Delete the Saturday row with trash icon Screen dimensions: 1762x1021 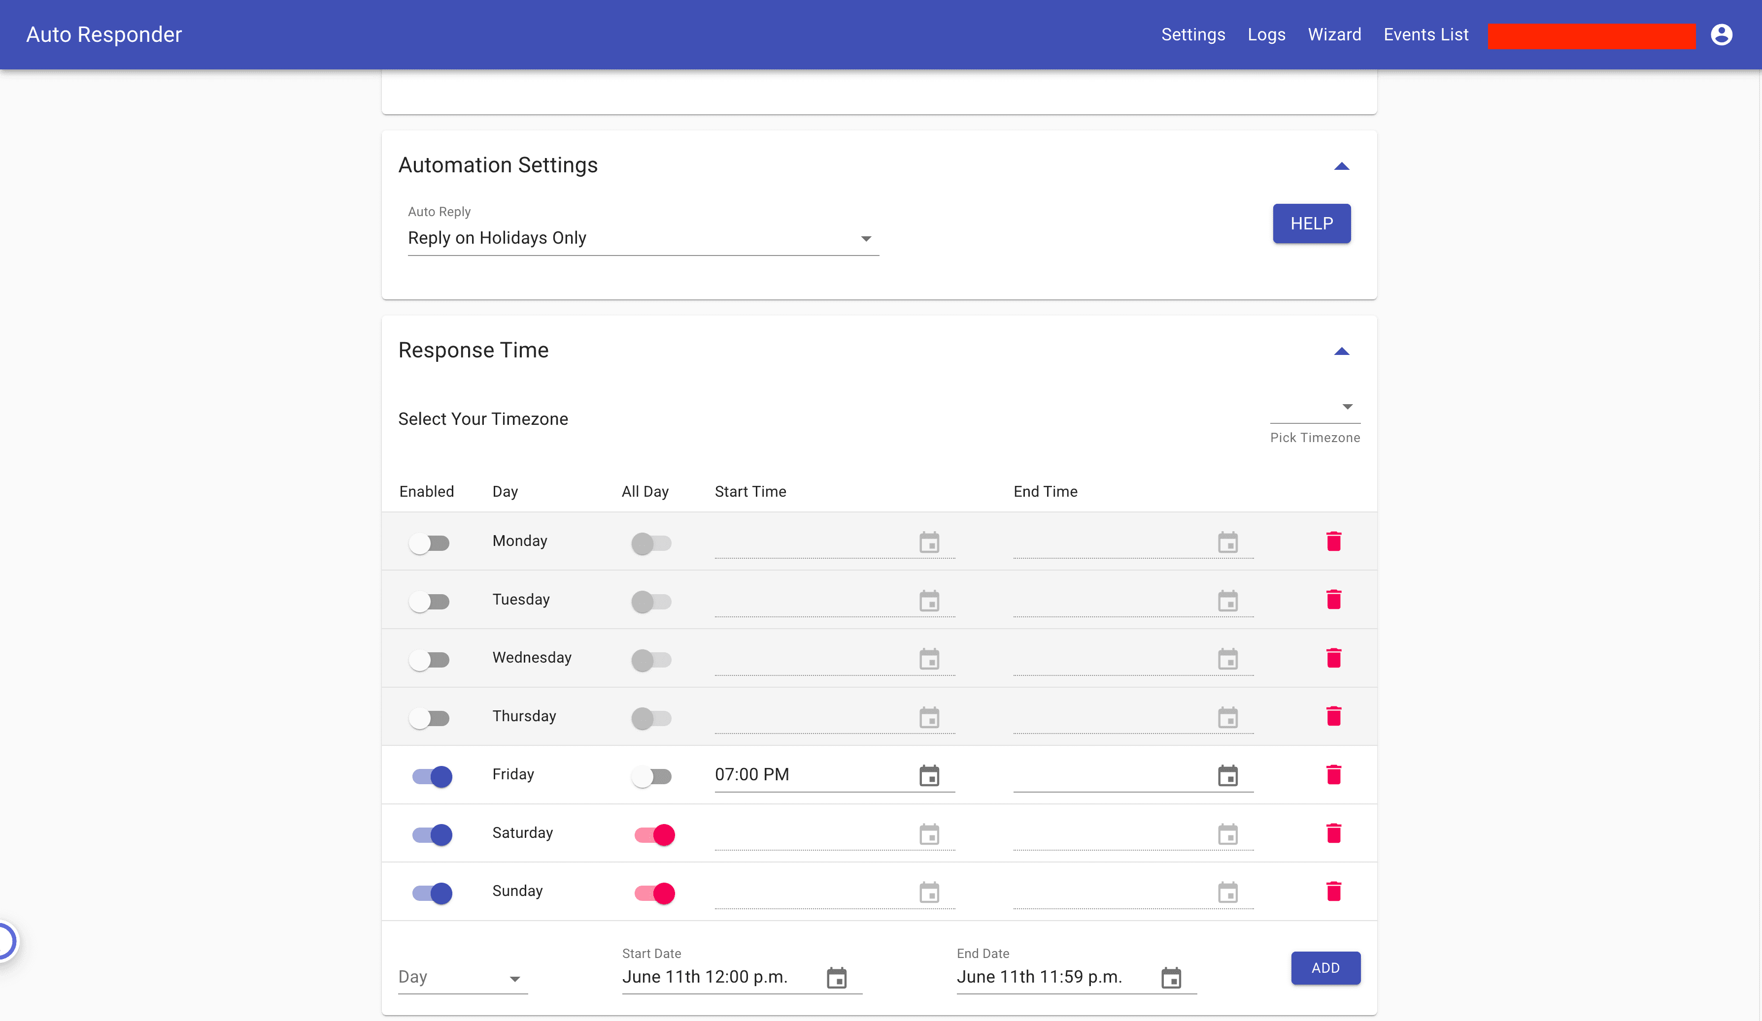pos(1333,833)
